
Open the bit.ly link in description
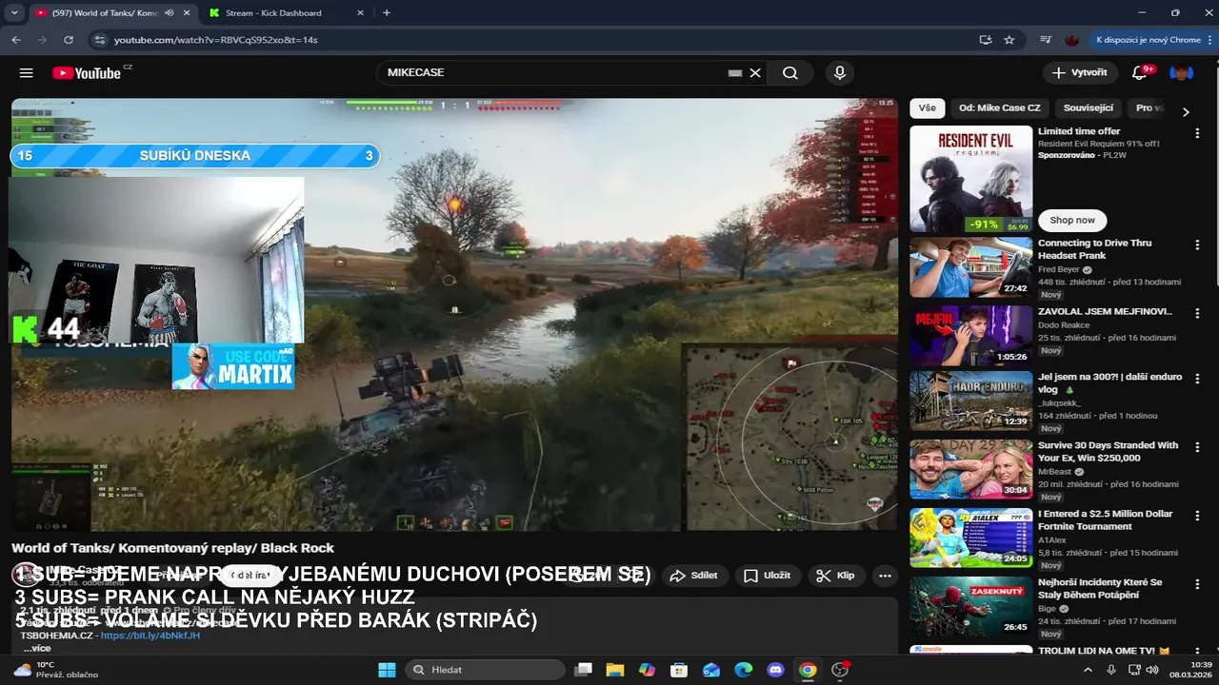click(150, 636)
